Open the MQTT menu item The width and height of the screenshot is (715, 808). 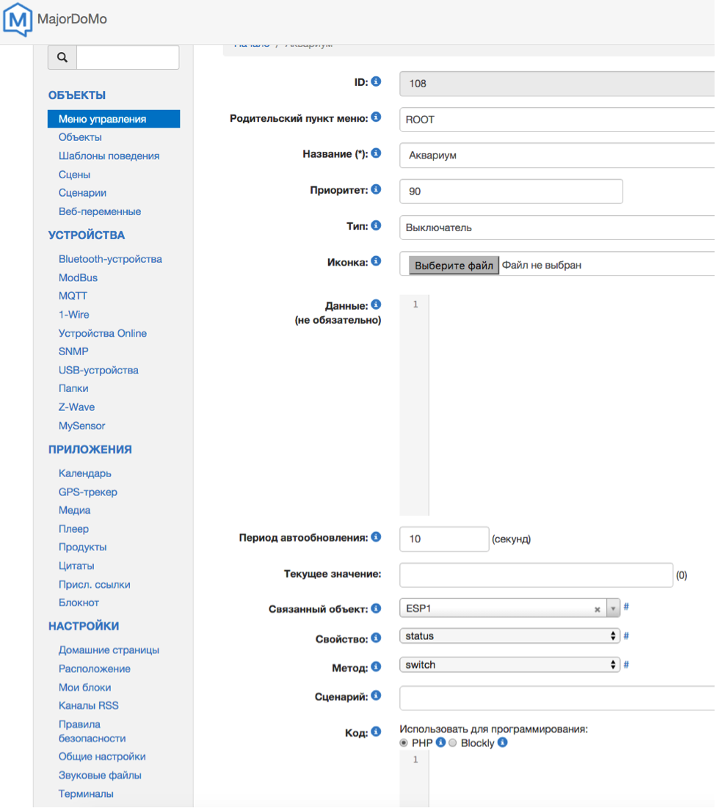coord(73,296)
